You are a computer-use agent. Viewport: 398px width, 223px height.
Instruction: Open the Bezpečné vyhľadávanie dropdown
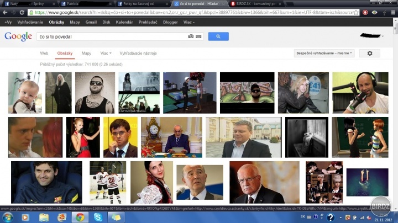[324, 53]
